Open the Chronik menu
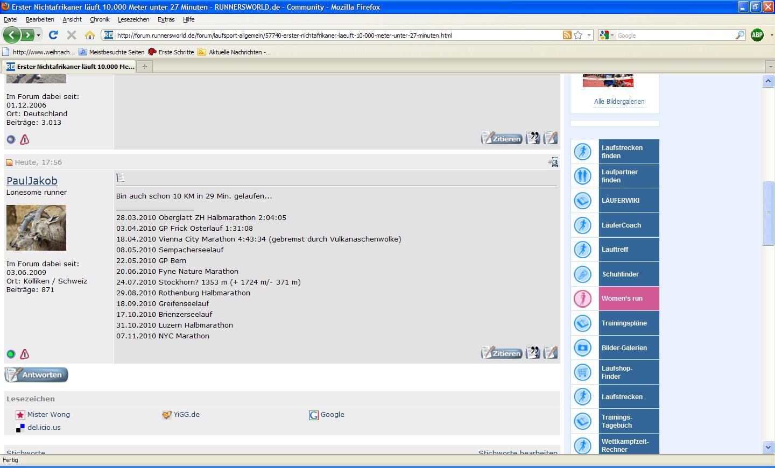775x468 pixels. point(100,19)
